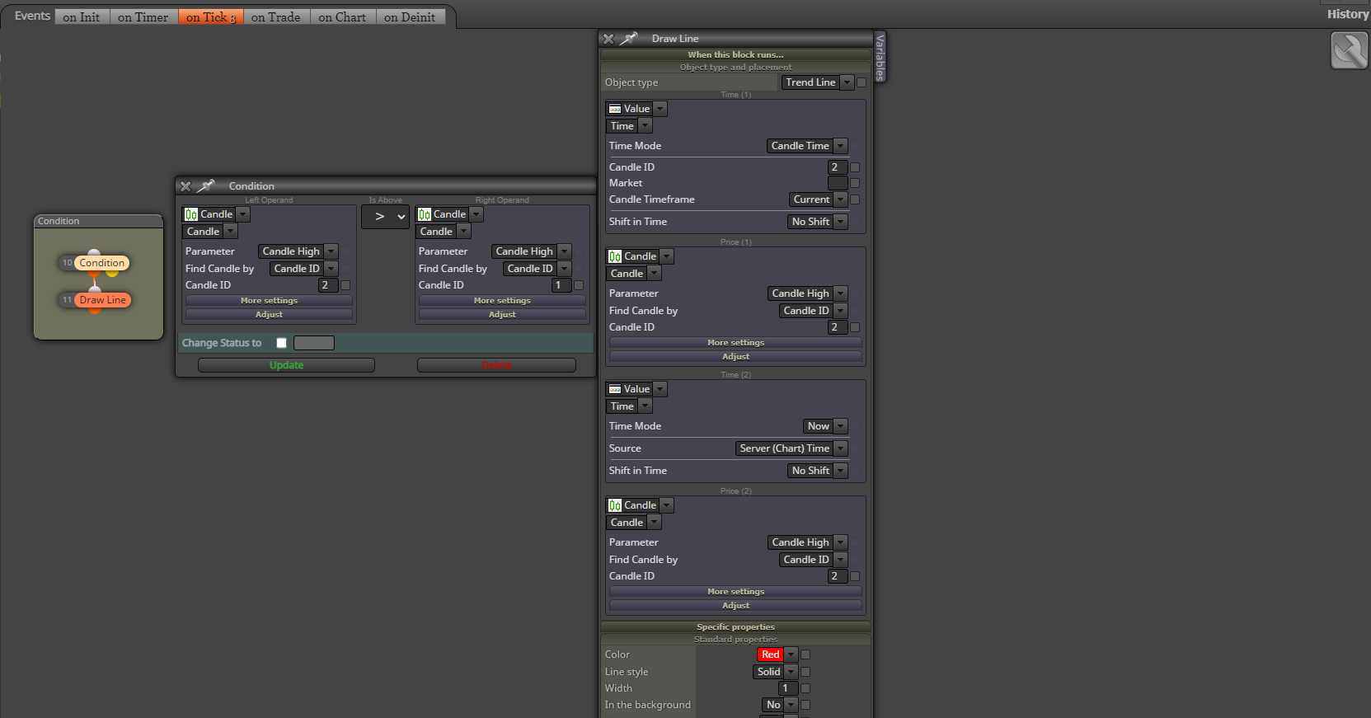
Task: Click the pin icon on Condition panel
Action: pos(206,185)
